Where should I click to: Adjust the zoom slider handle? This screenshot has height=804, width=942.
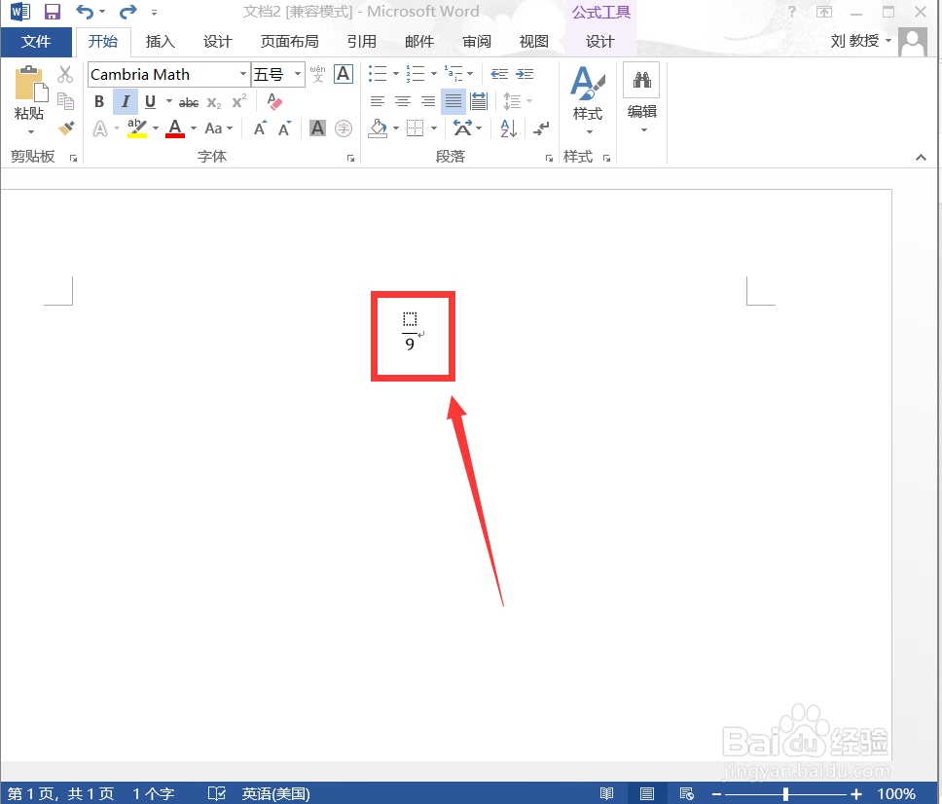point(785,794)
